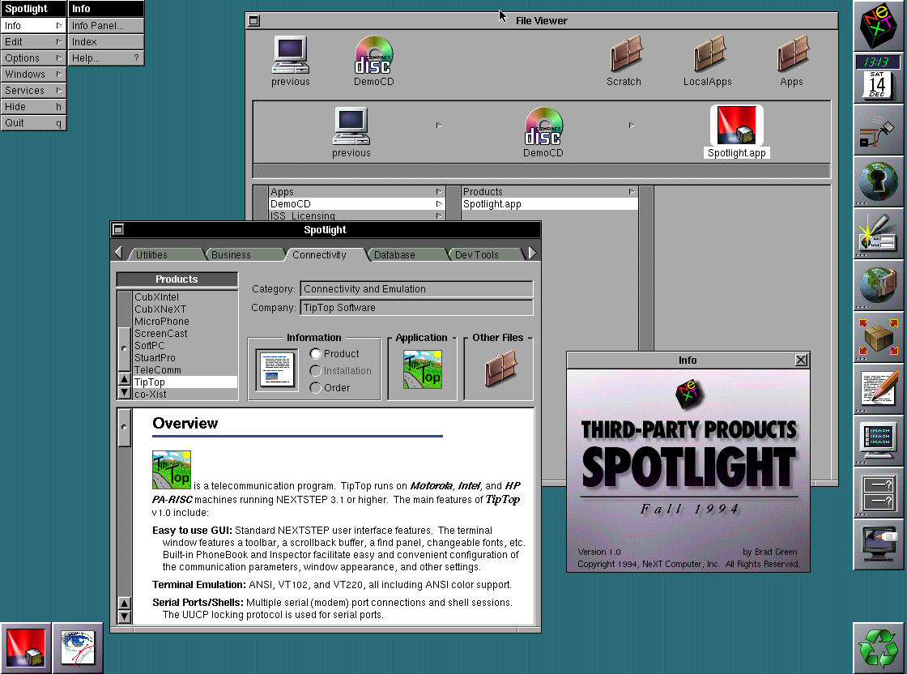This screenshot has height=674, width=907.
Task: Click the Products list scrollbar knob
Action: tap(124, 347)
